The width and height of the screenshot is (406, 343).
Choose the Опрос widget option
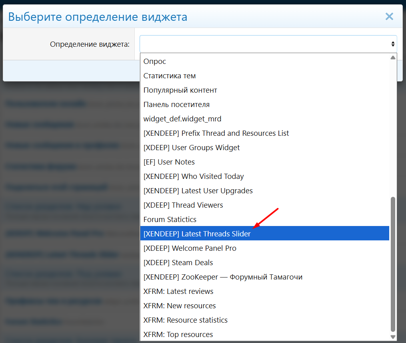pyautogui.click(x=265, y=61)
